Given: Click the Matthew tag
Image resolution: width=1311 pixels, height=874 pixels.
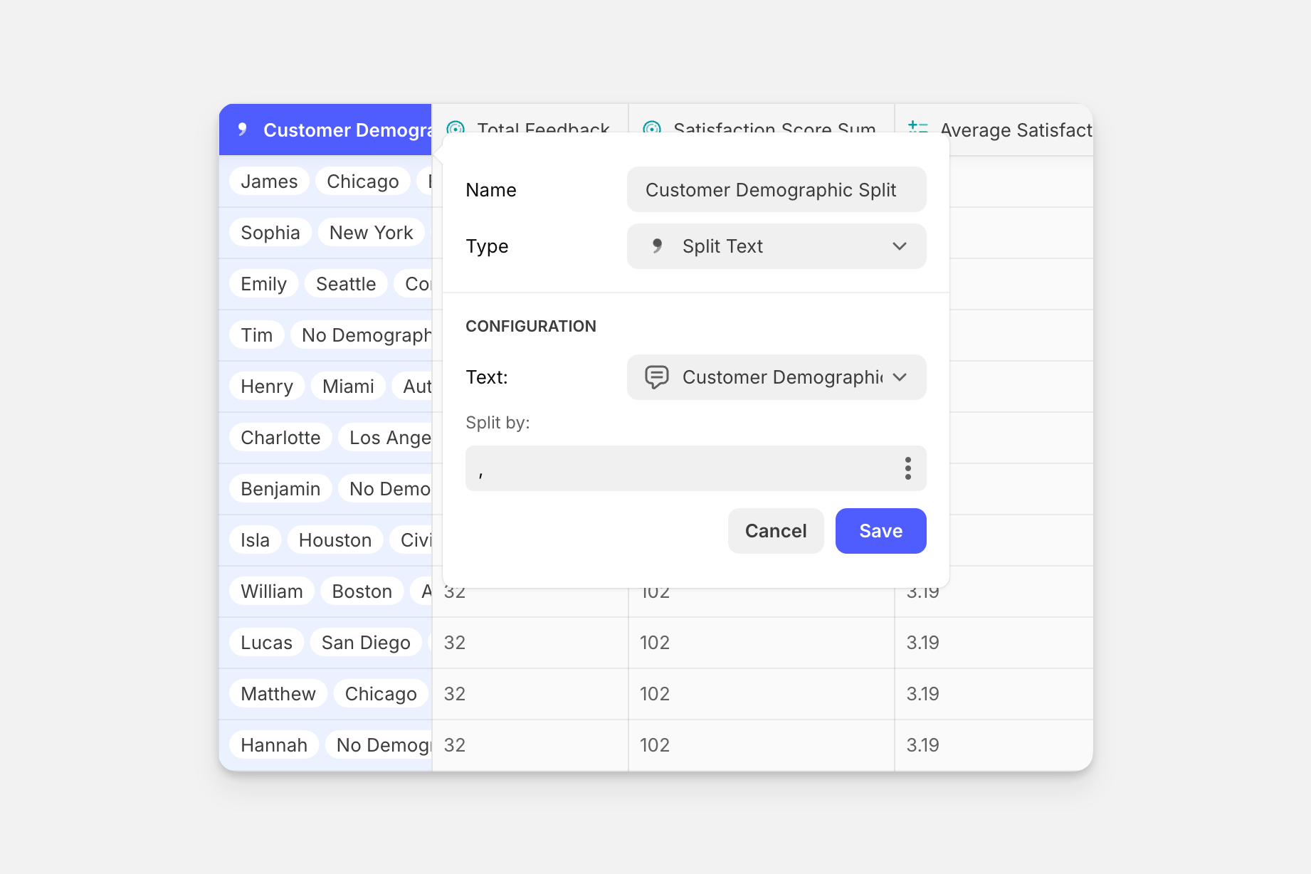Looking at the screenshot, I should (278, 694).
